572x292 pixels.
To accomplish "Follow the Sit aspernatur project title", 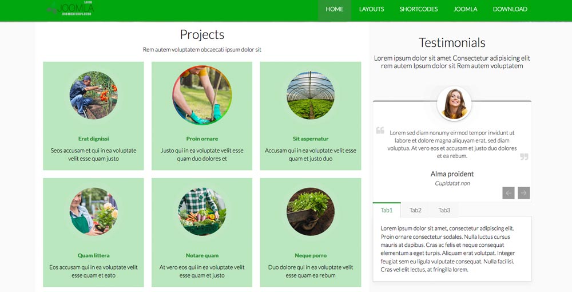I will [311, 139].
